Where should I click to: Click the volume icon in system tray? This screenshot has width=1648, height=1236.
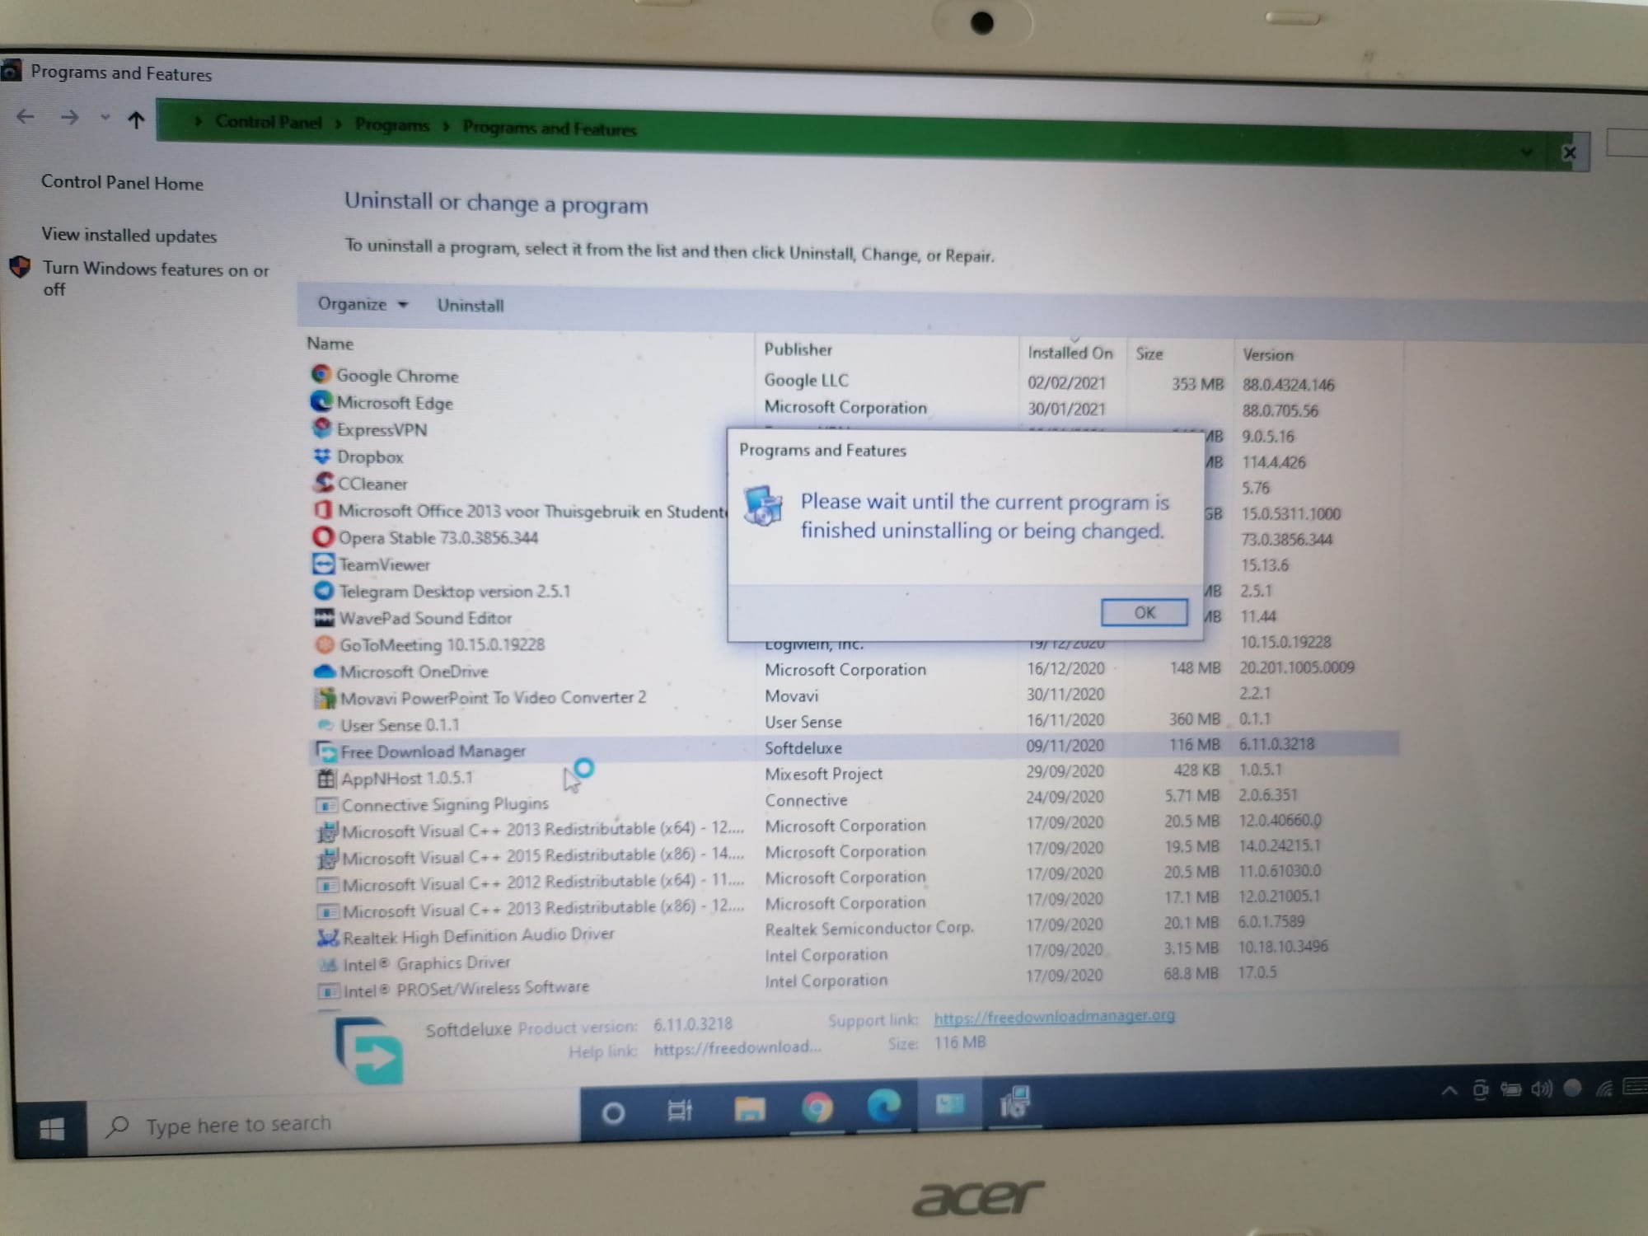1541,1089
